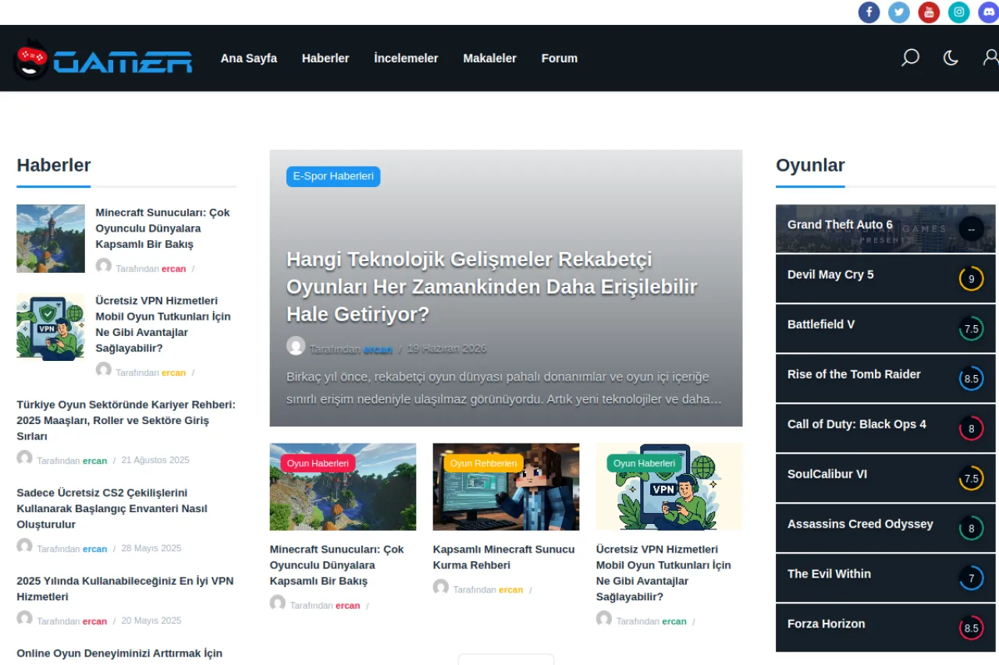999x665 pixels.
Task: Open the Instagram social icon
Action: pos(959,12)
